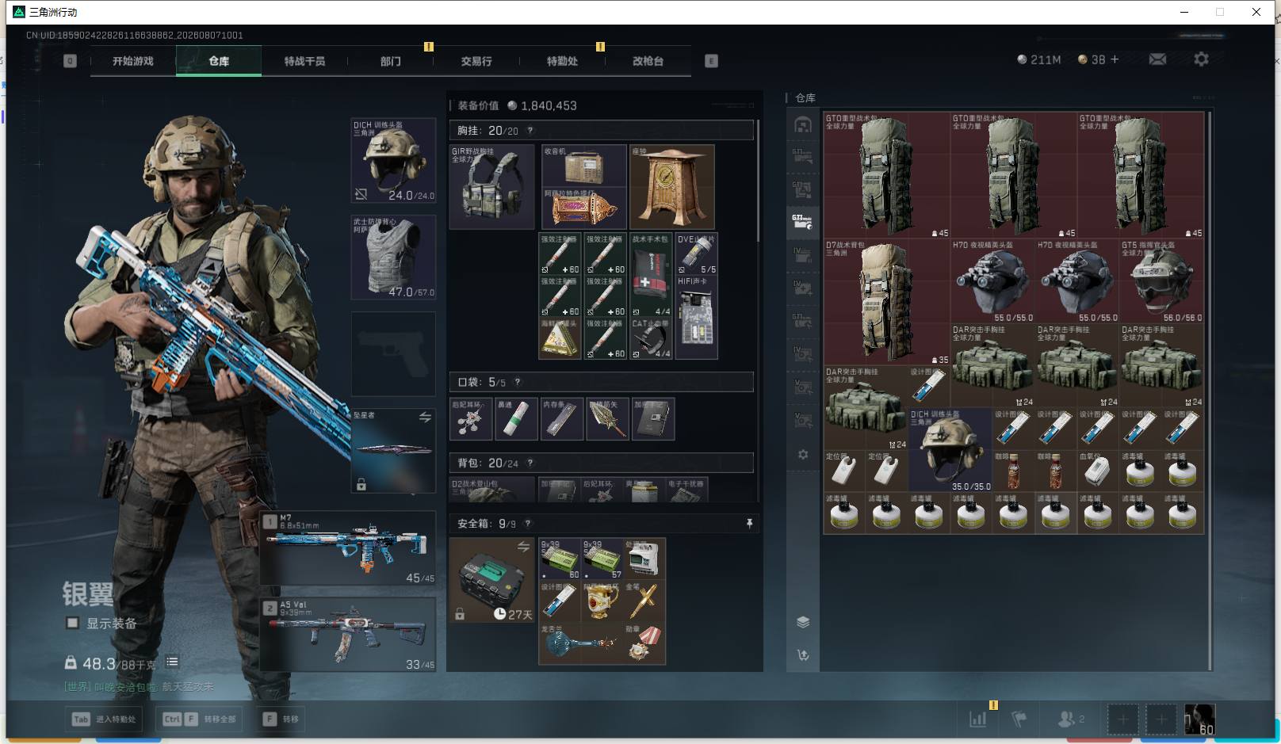1281x744 pixels.
Task: Select the D7战术背包 in warehouse
Action: tap(887, 302)
